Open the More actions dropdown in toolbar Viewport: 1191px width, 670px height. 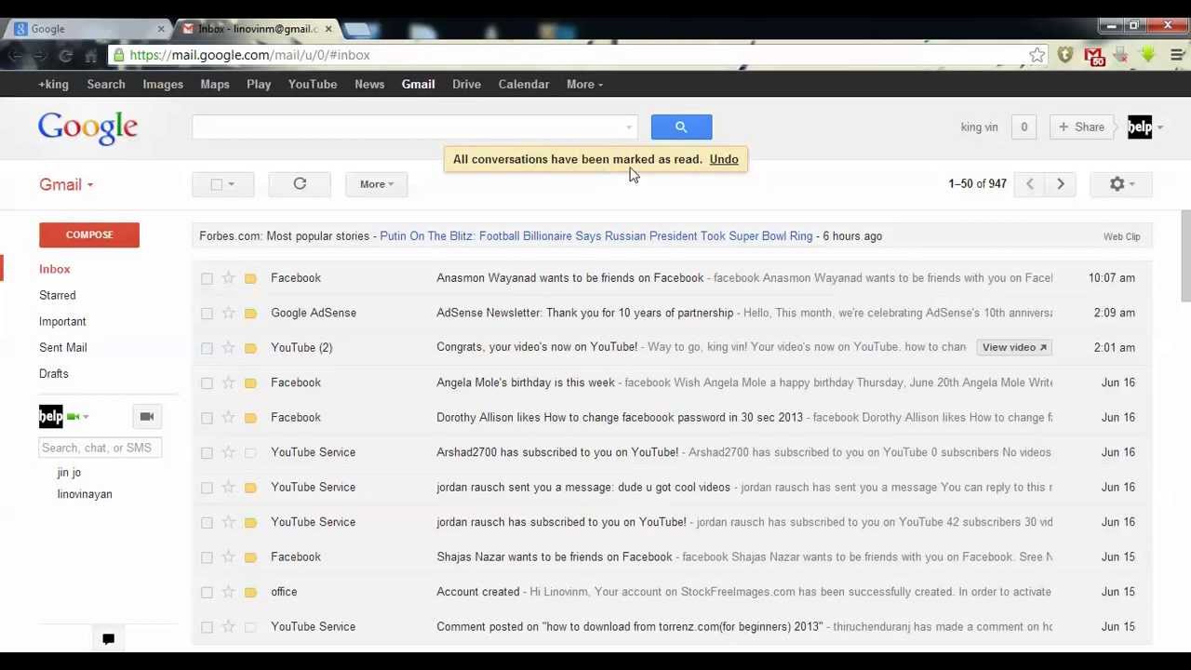[x=376, y=184]
